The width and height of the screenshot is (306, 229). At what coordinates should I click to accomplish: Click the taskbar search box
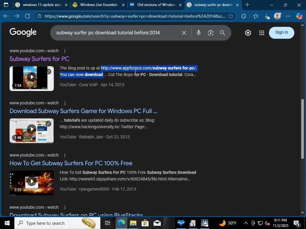[x=57, y=223]
